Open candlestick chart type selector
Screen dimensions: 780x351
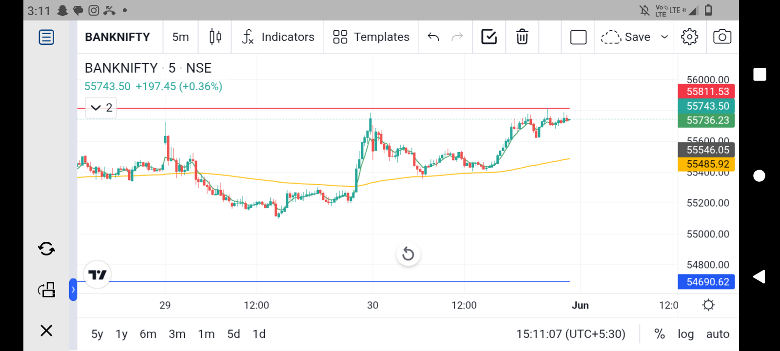(215, 37)
